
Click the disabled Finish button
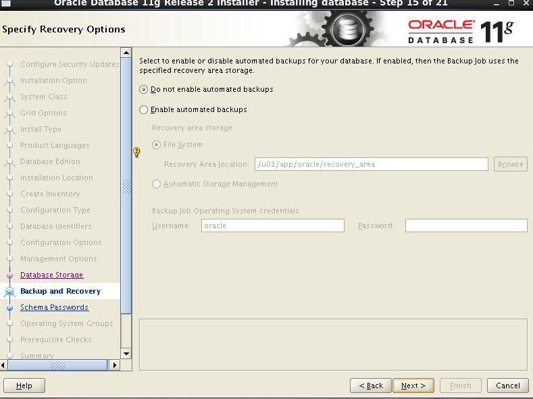pyautogui.click(x=460, y=385)
